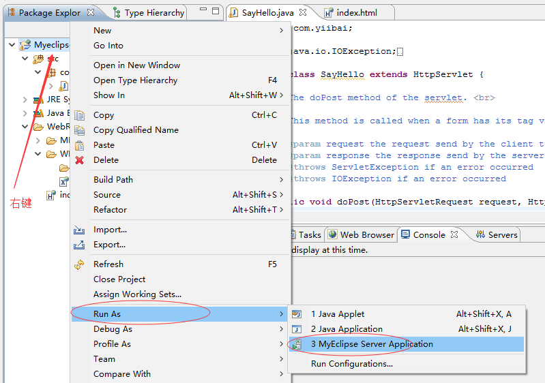Switch to the Type Hierarchy tab
545x383 pixels.
153,12
